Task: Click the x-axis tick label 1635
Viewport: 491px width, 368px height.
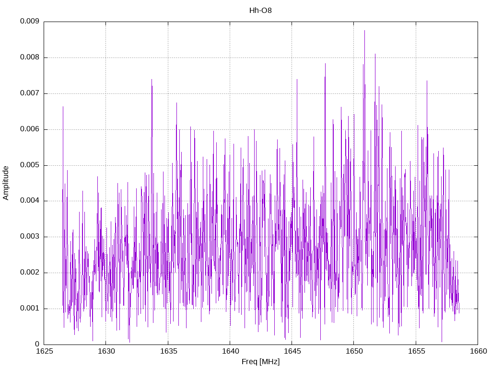Action: tap(168, 351)
